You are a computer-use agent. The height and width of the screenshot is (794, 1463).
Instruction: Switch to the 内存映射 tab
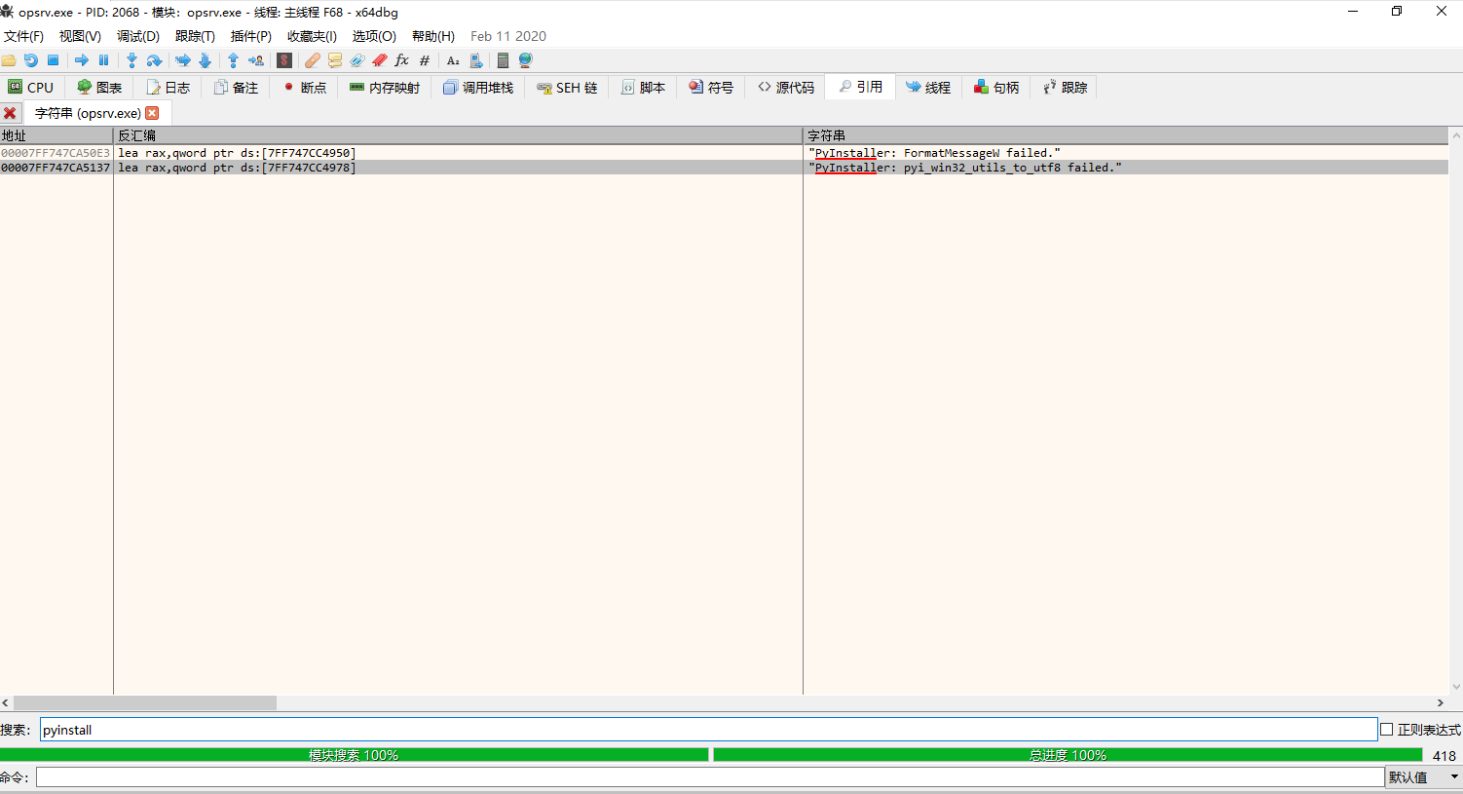[x=385, y=88]
